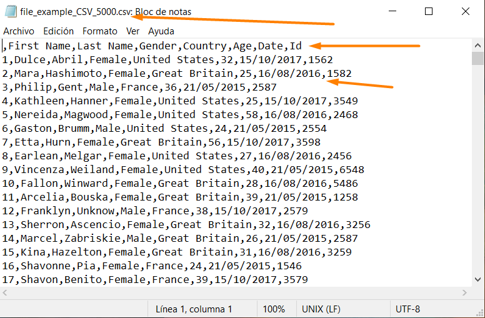Viewport: 485px width, 318px height.
Task: Open the Ver menu
Action: 132,31
